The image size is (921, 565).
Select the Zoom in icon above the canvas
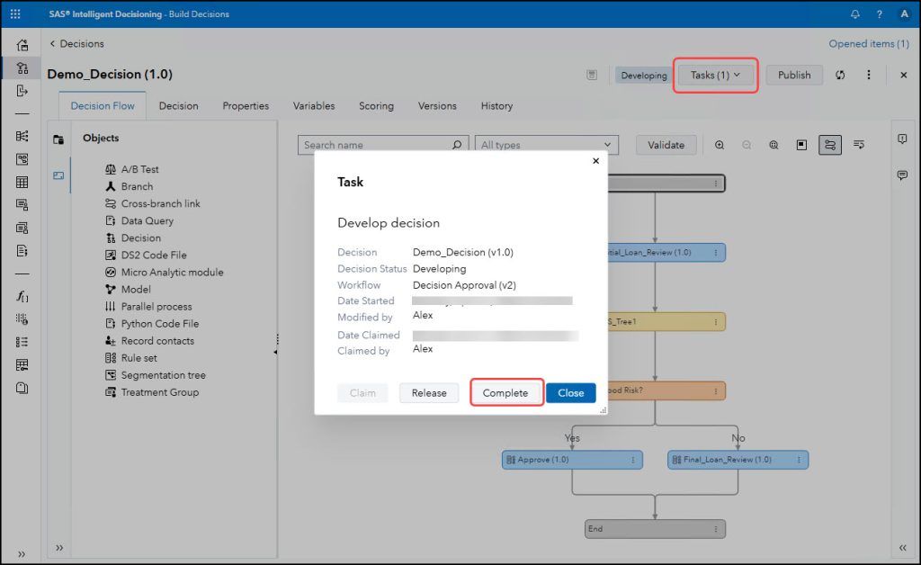[720, 144]
